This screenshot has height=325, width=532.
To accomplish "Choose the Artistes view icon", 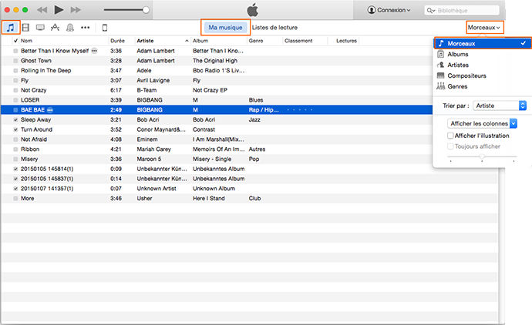I will (x=440, y=65).
